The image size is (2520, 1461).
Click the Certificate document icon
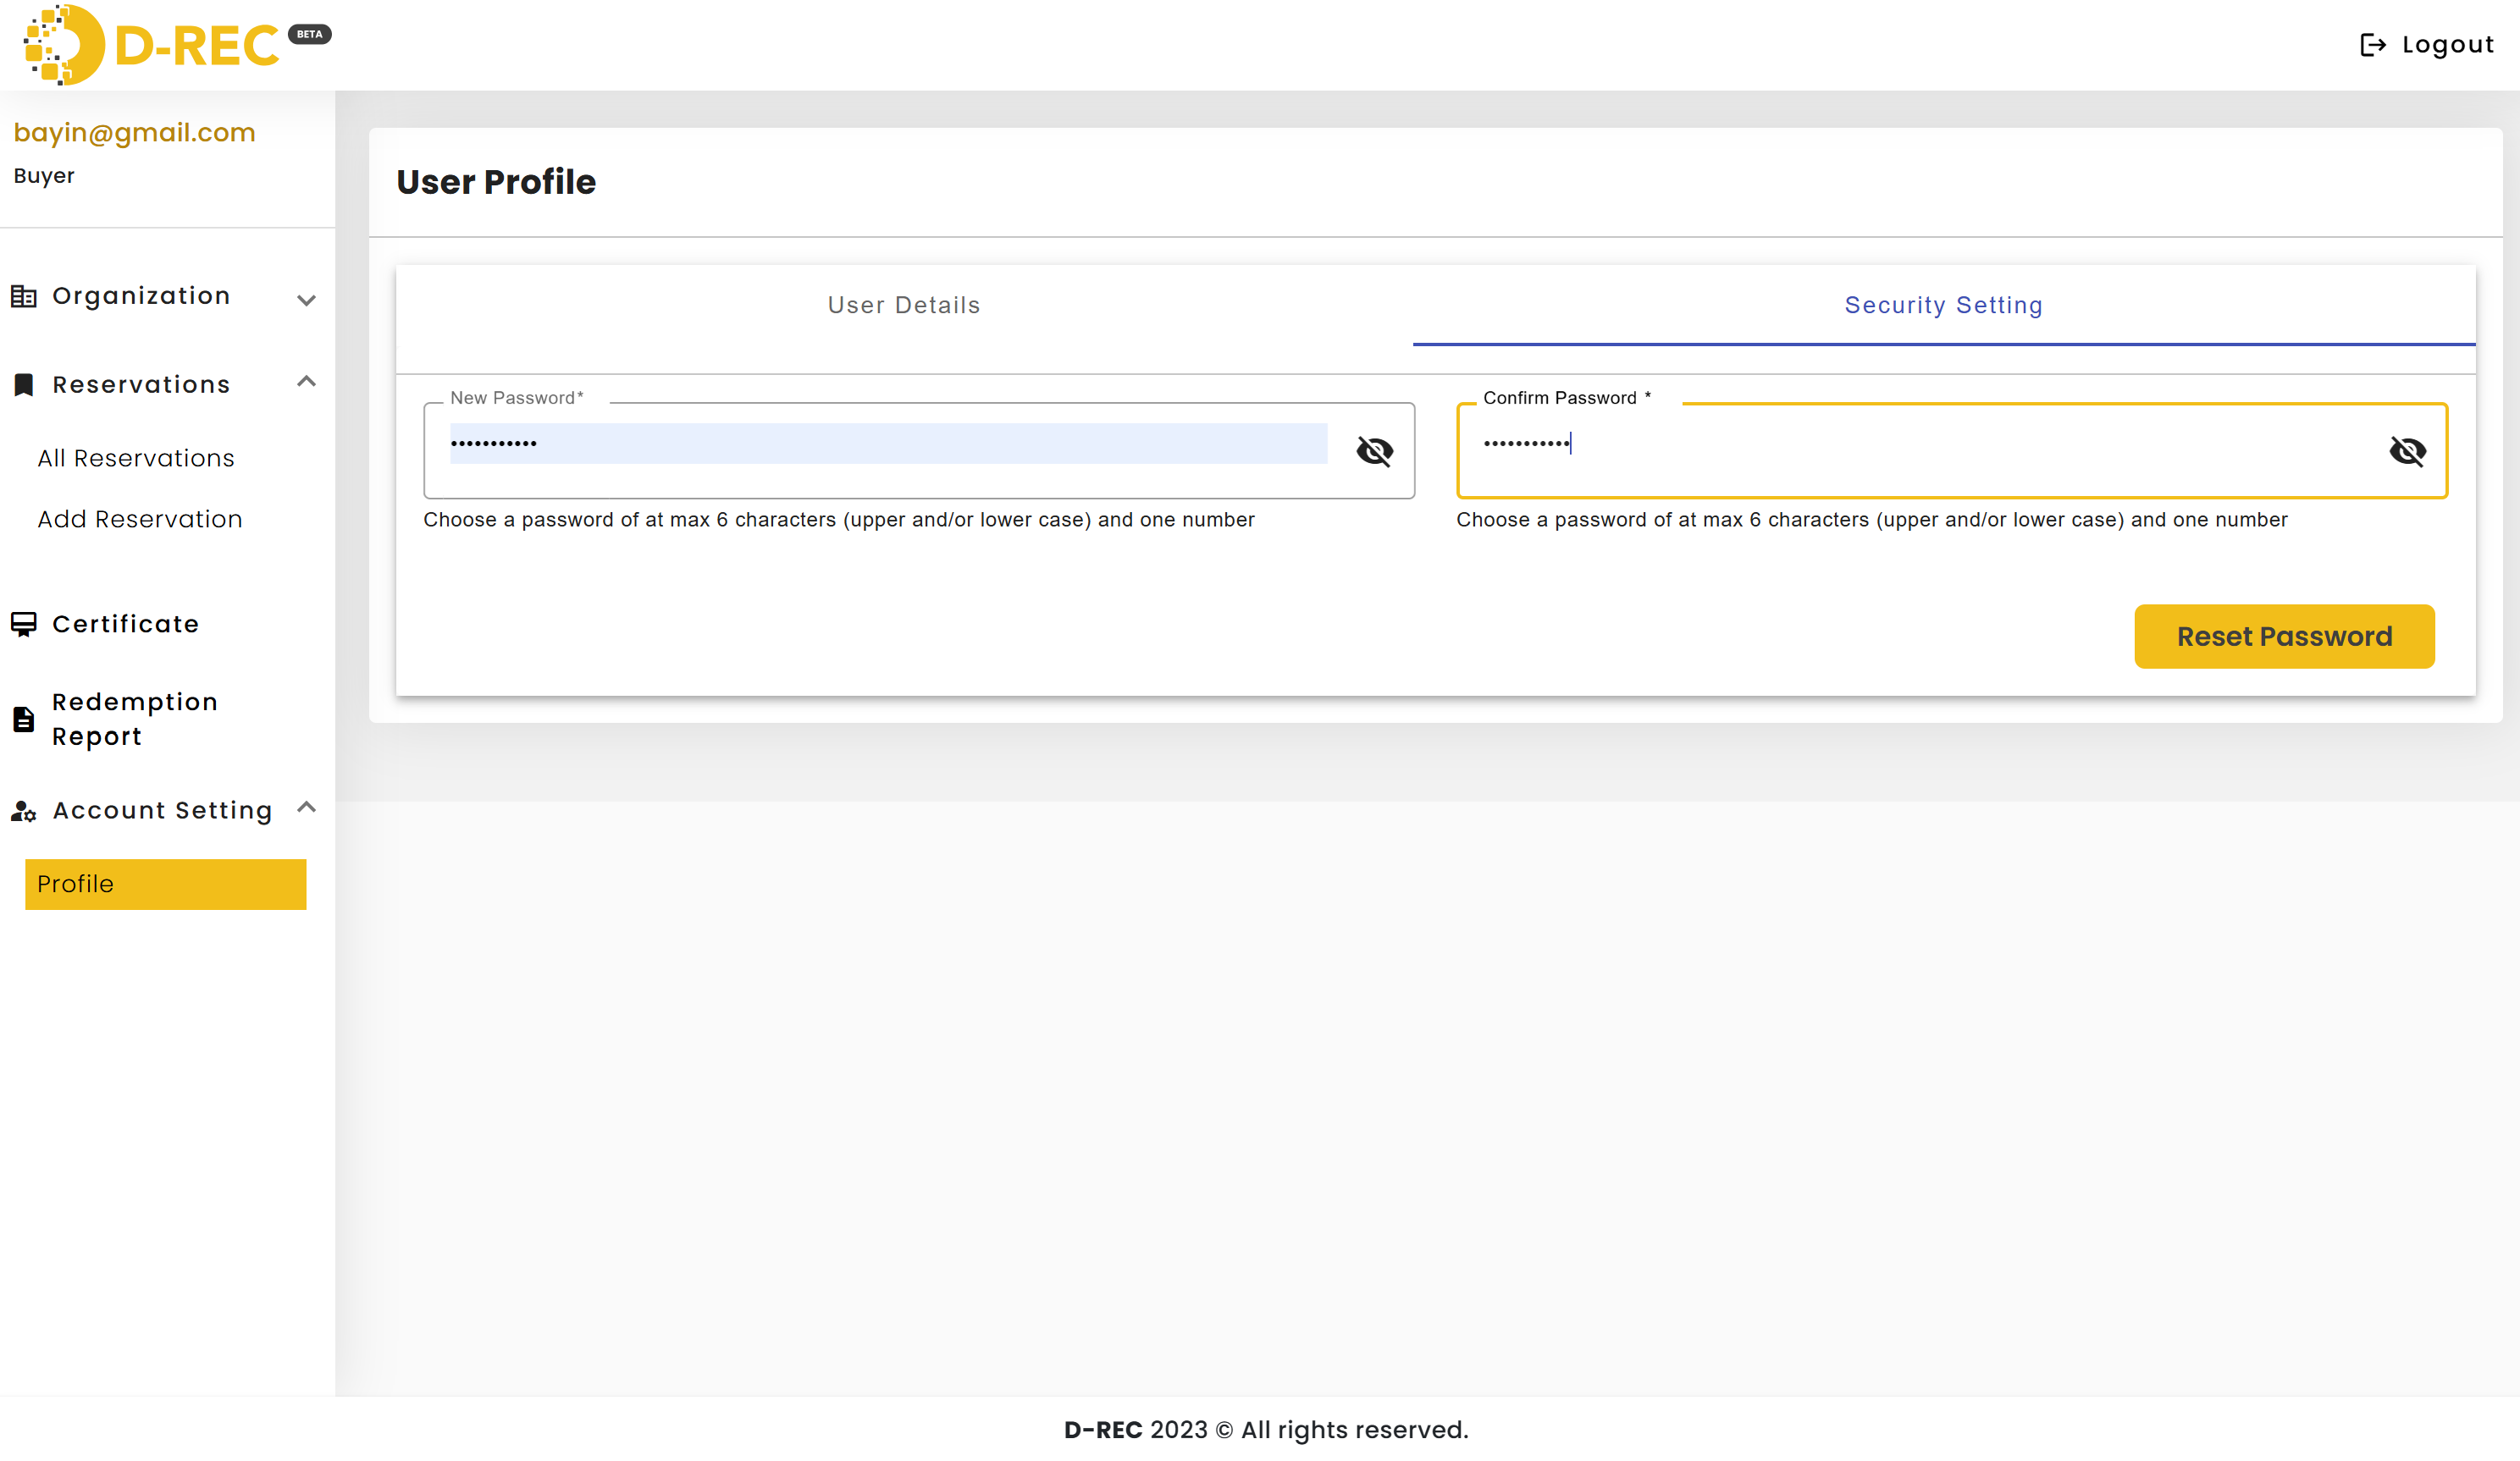pyautogui.click(x=25, y=623)
